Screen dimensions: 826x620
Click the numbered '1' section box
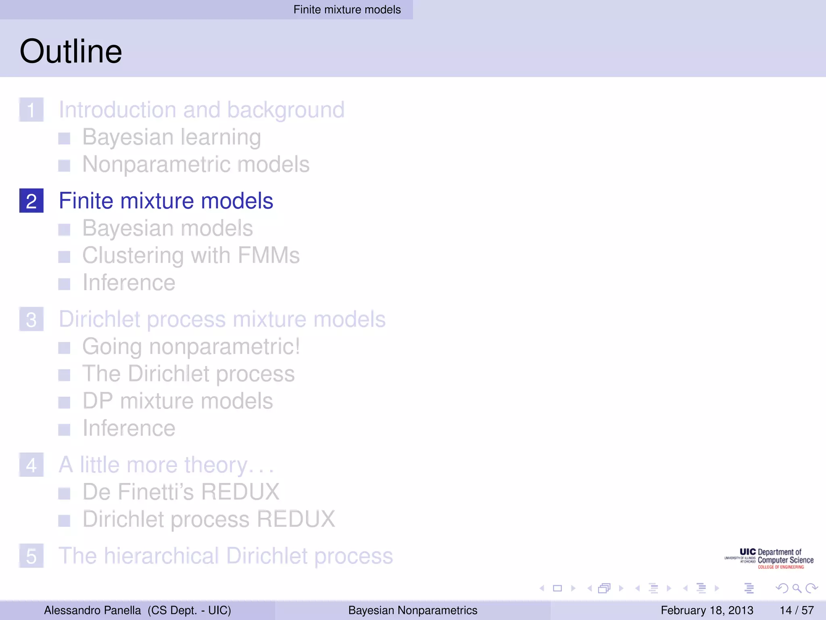click(31, 110)
